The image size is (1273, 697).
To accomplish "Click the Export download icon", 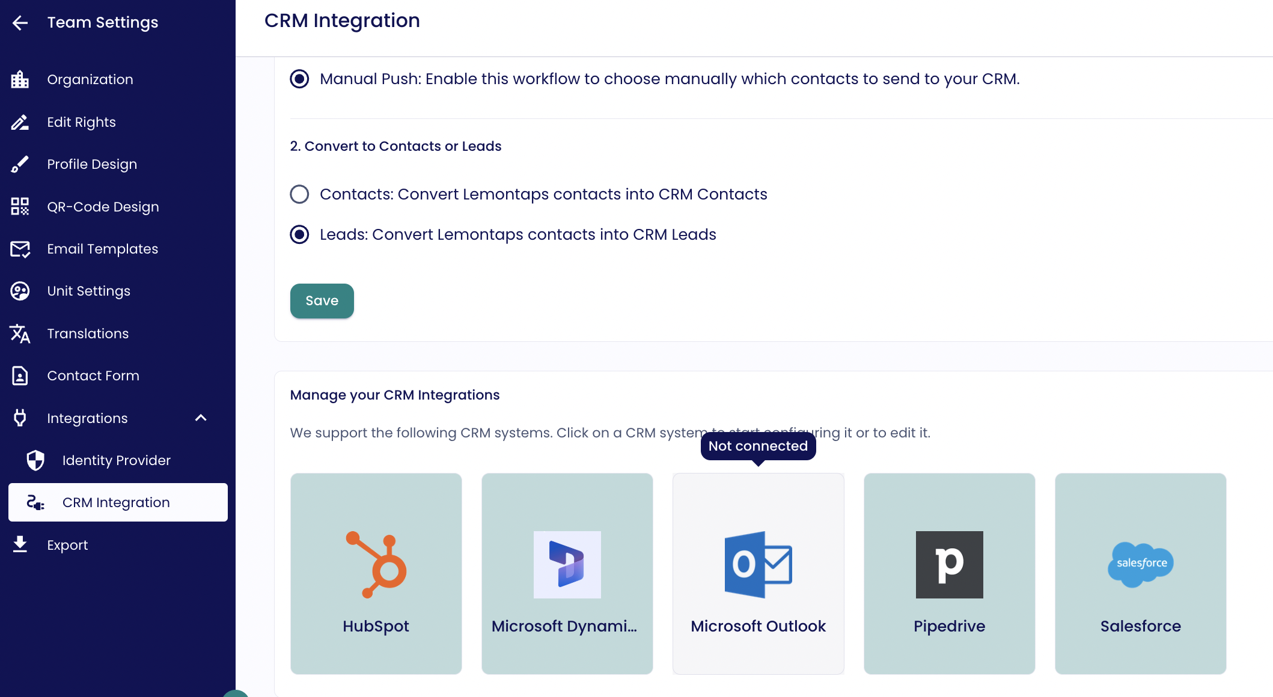I will tap(20, 544).
